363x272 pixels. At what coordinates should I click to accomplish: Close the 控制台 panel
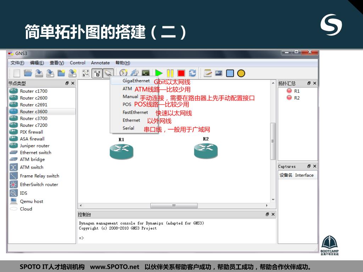273,214
